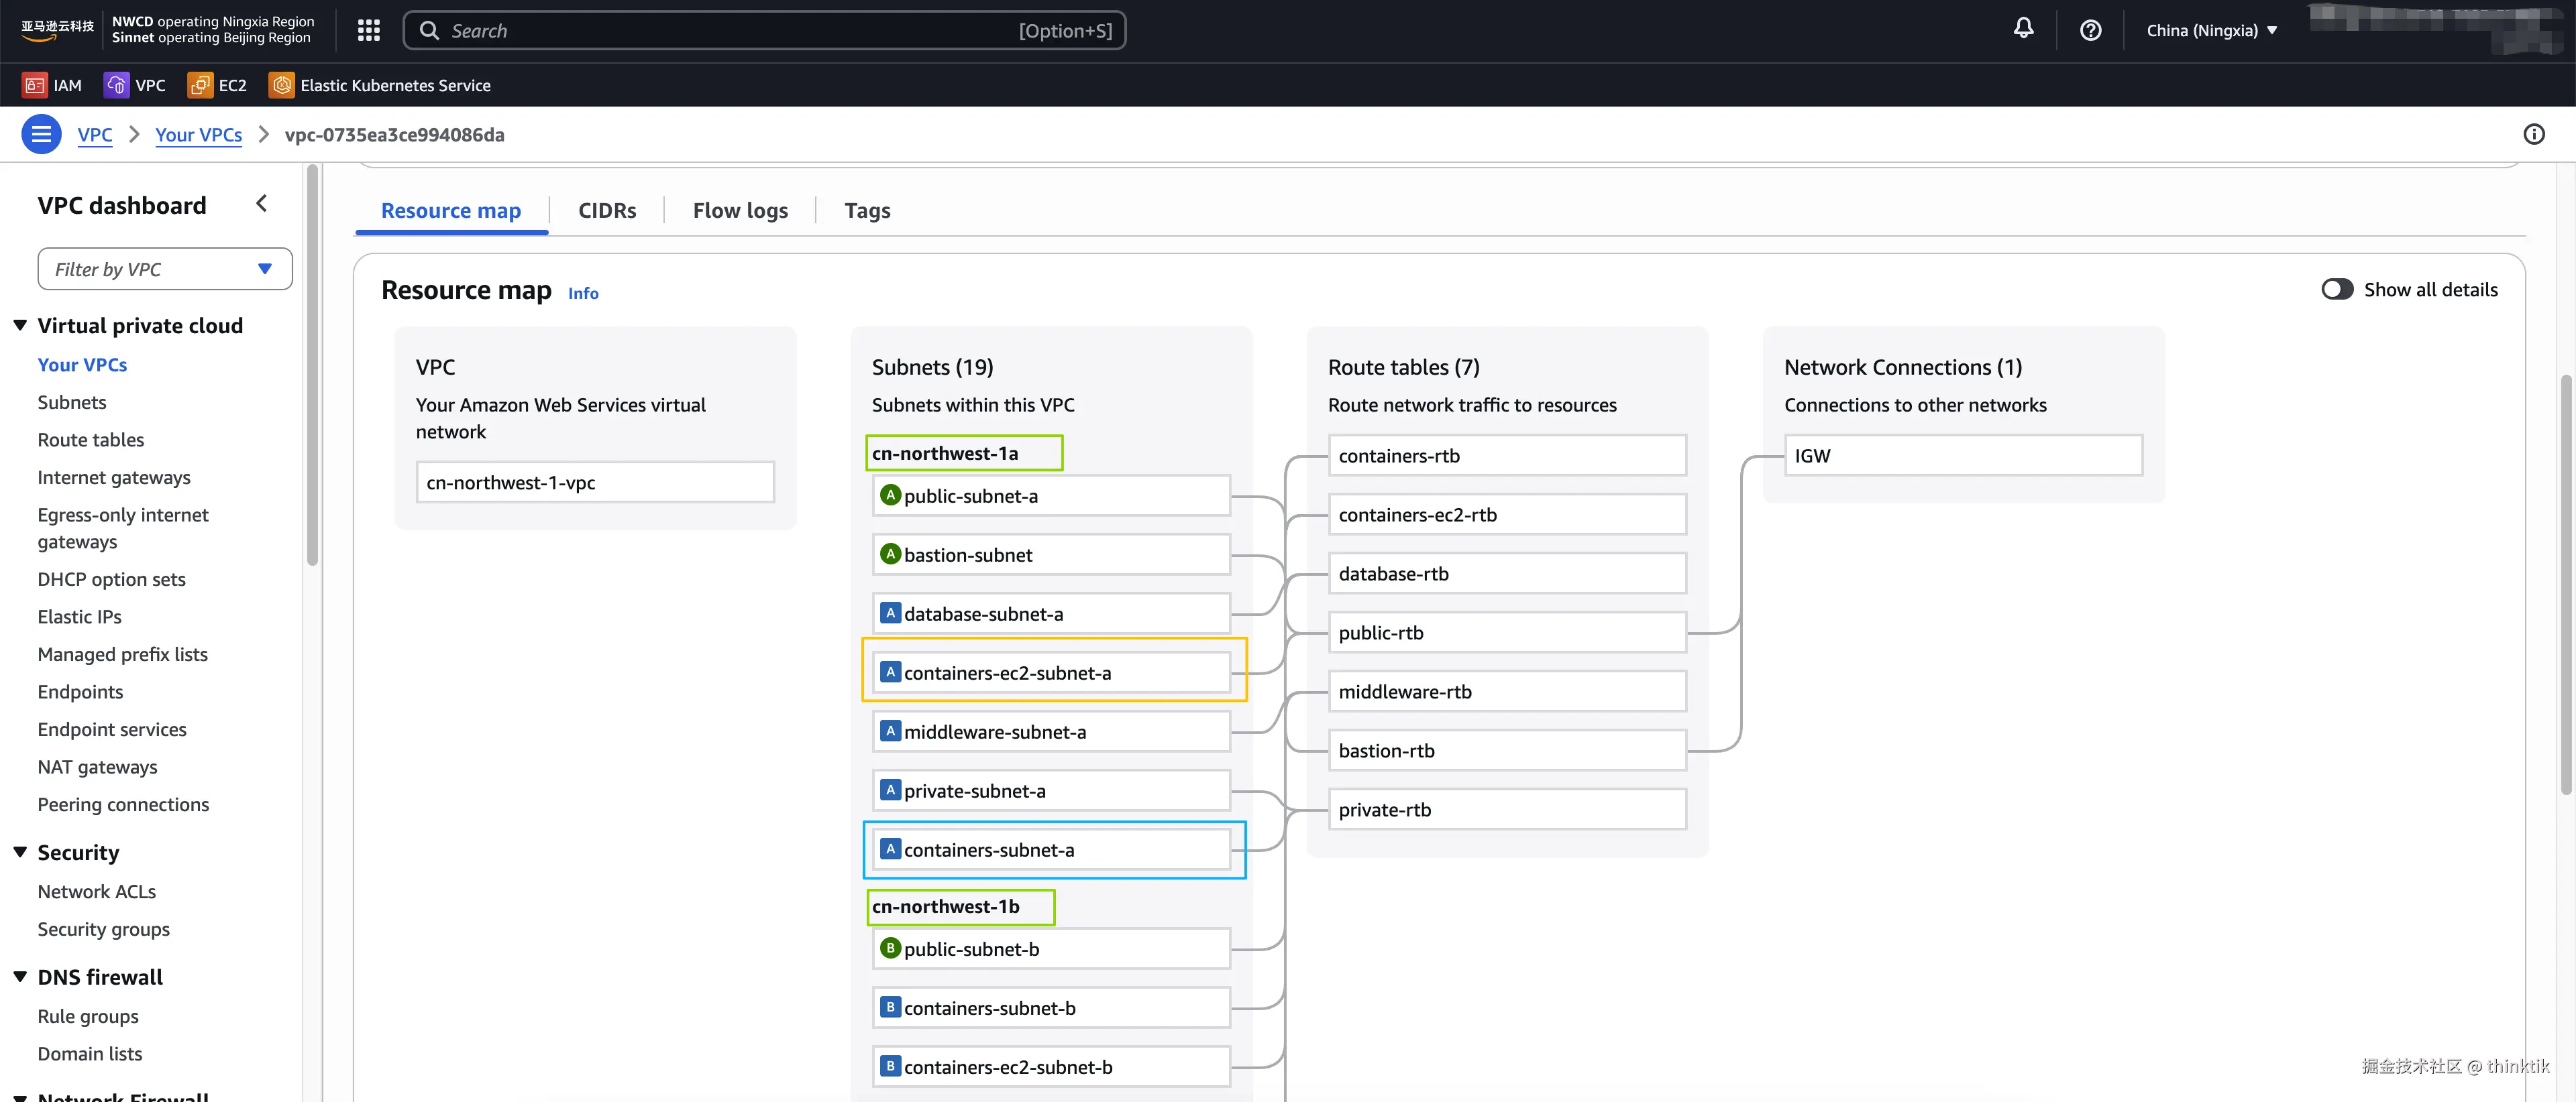
Task: Click the hamburger navigation menu button
Action: tap(41, 134)
